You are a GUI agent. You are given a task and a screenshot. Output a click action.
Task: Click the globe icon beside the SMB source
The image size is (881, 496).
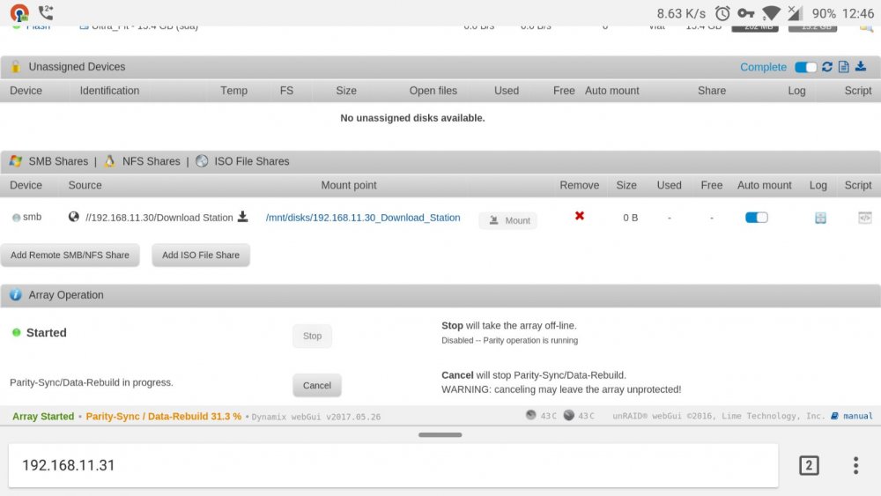pos(74,217)
